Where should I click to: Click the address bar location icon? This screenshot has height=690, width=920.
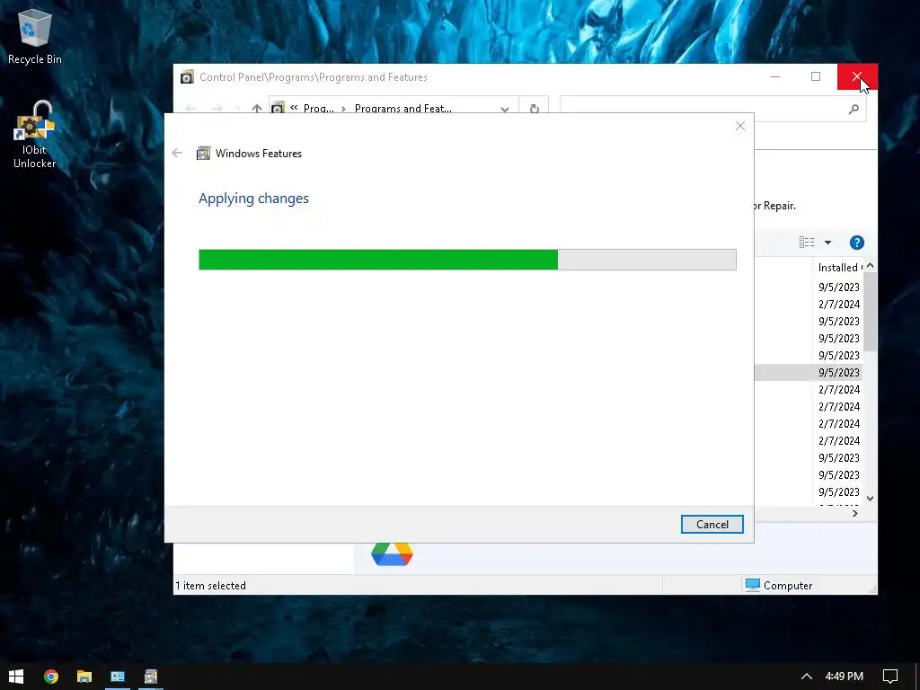pos(279,109)
